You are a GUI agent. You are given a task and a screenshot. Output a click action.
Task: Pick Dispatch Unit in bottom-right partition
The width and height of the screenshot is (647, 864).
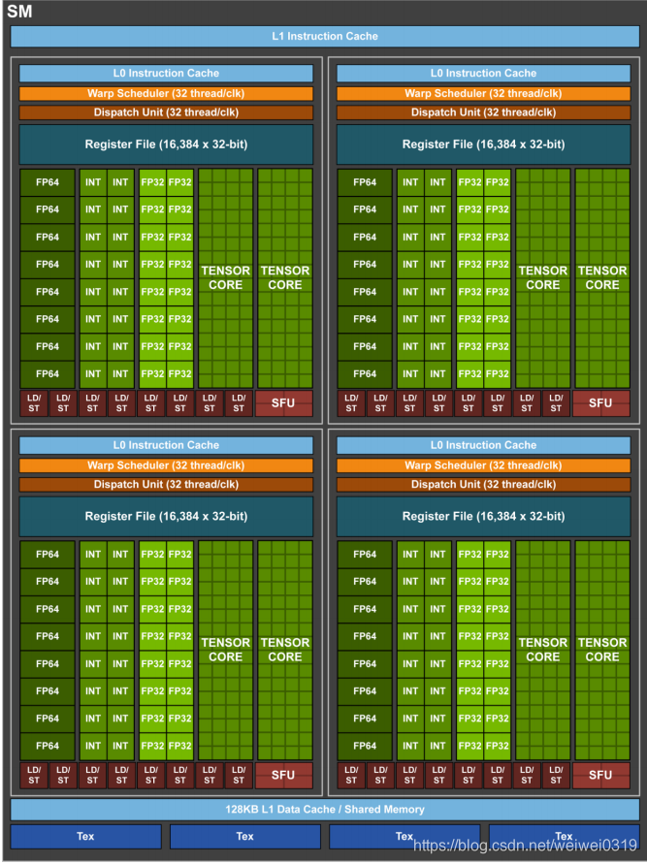483,484
